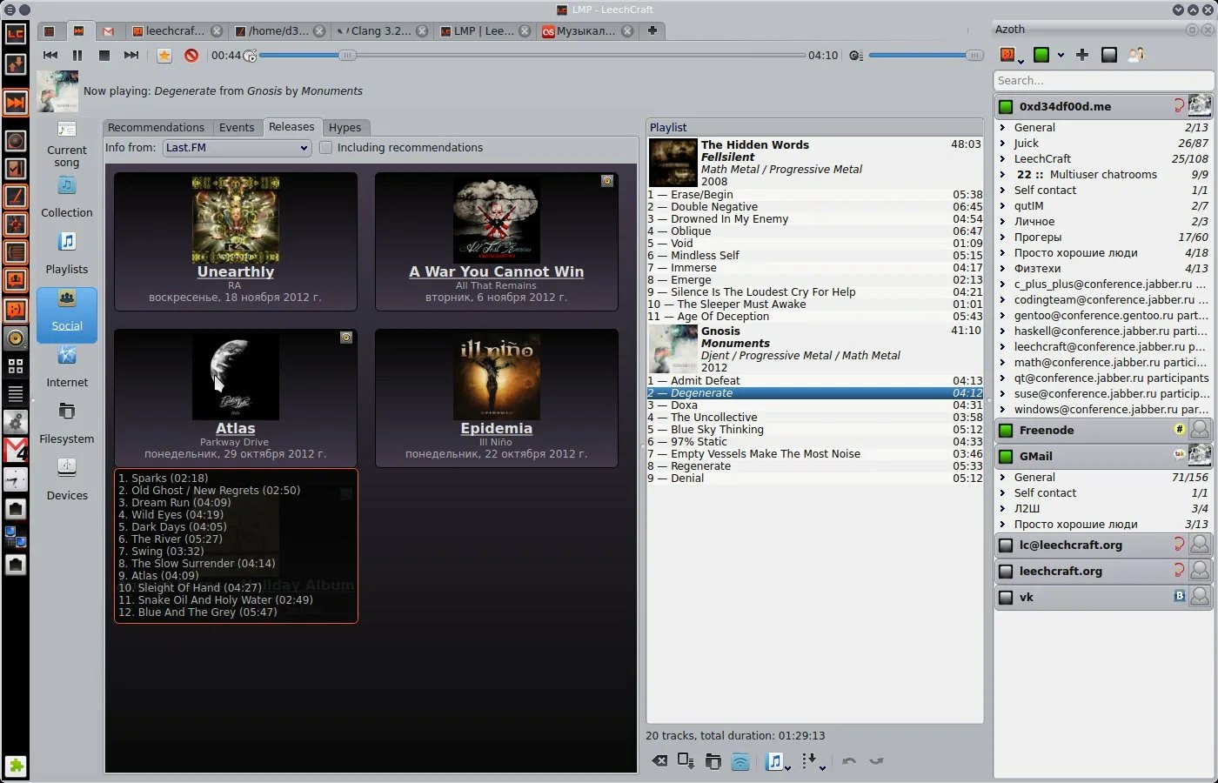Select track The Uncollective in playlist
This screenshot has width=1218, height=783.
click(x=815, y=418)
